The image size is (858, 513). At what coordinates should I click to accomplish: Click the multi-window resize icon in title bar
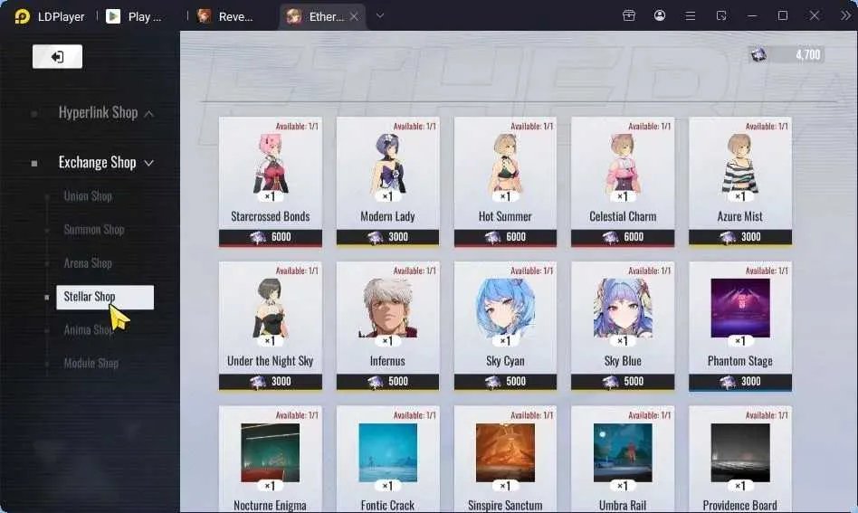[x=721, y=16]
